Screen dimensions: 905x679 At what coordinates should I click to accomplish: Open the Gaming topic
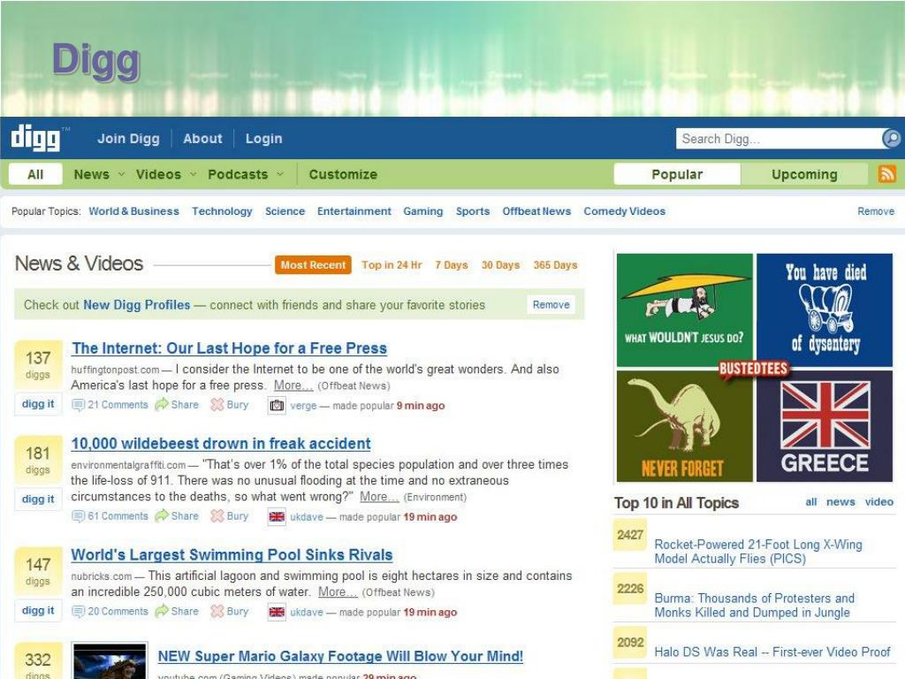(x=423, y=211)
